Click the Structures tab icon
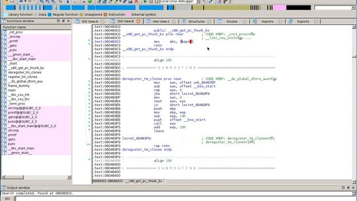 (x=184, y=21)
